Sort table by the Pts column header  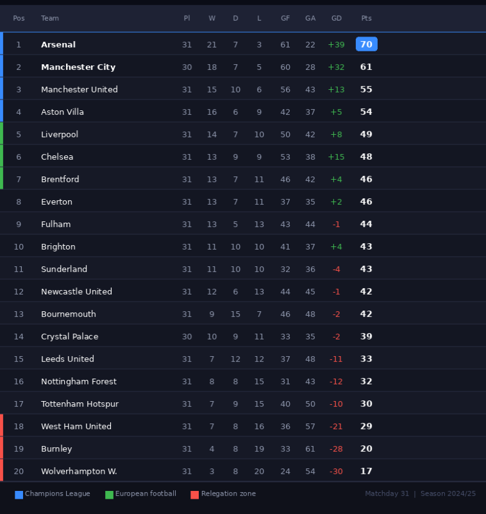pos(366,19)
